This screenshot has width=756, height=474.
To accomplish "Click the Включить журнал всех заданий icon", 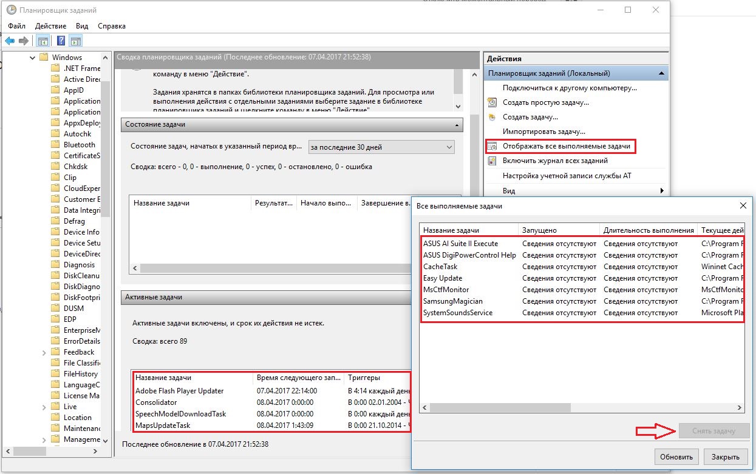I will coord(492,161).
